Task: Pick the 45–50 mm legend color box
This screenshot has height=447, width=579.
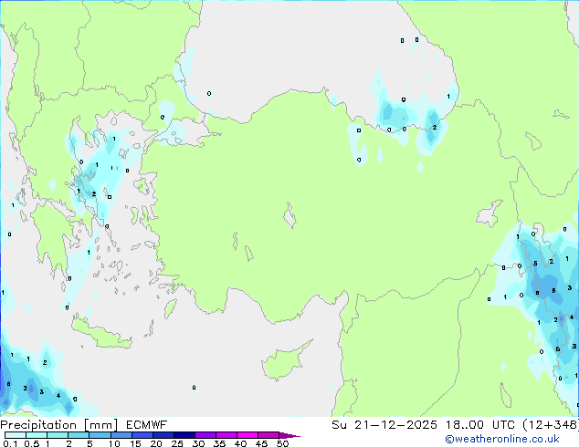Action: (x=268, y=435)
